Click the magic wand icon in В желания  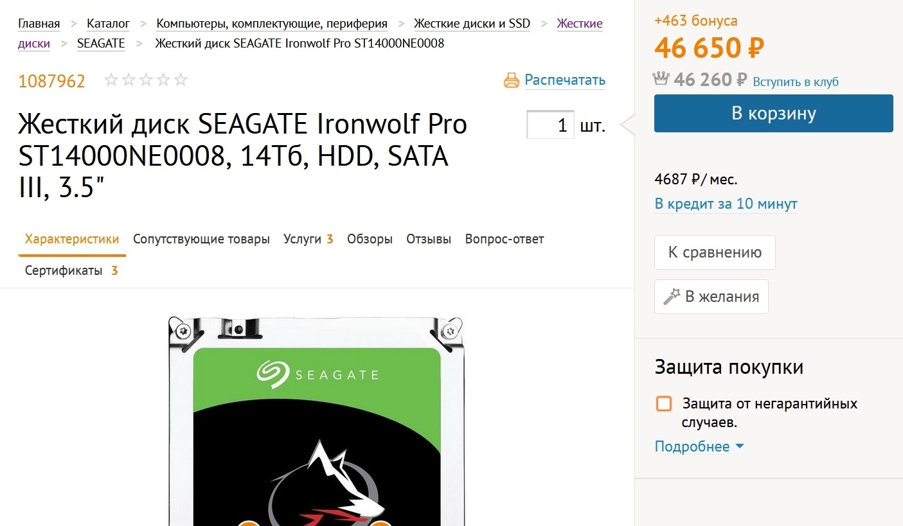672,297
